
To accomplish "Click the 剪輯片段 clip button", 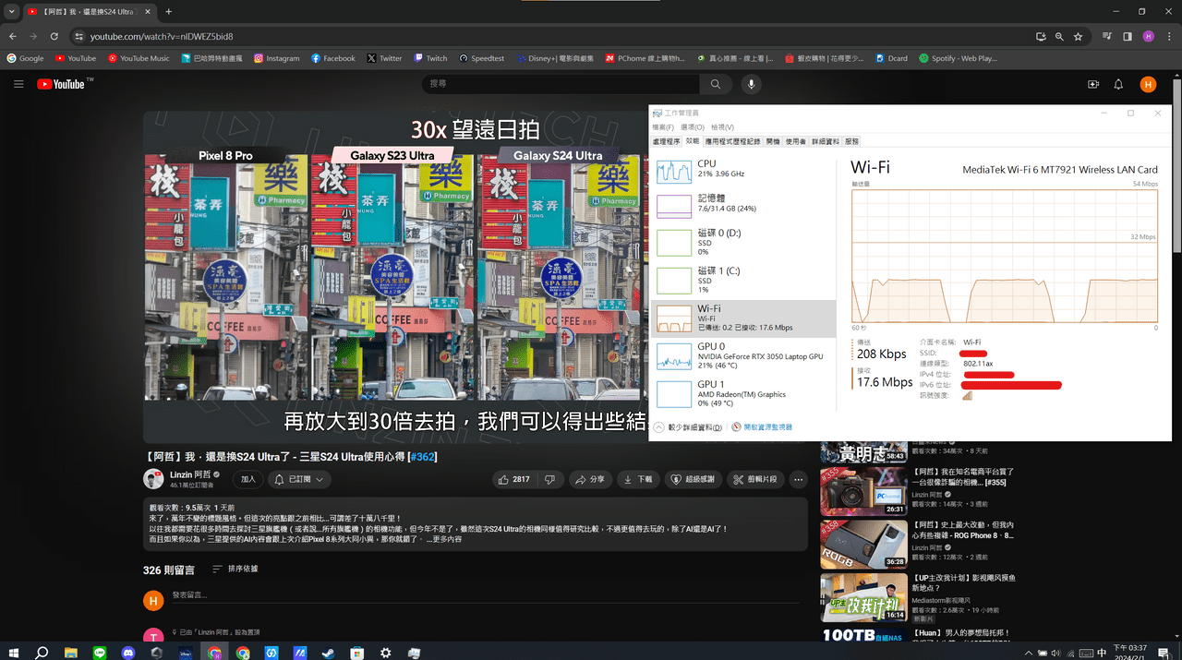I will (754, 479).
